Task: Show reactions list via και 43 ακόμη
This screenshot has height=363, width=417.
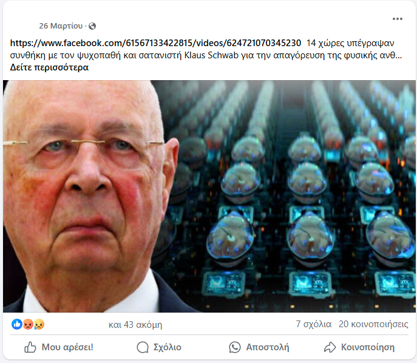Action: [135, 325]
